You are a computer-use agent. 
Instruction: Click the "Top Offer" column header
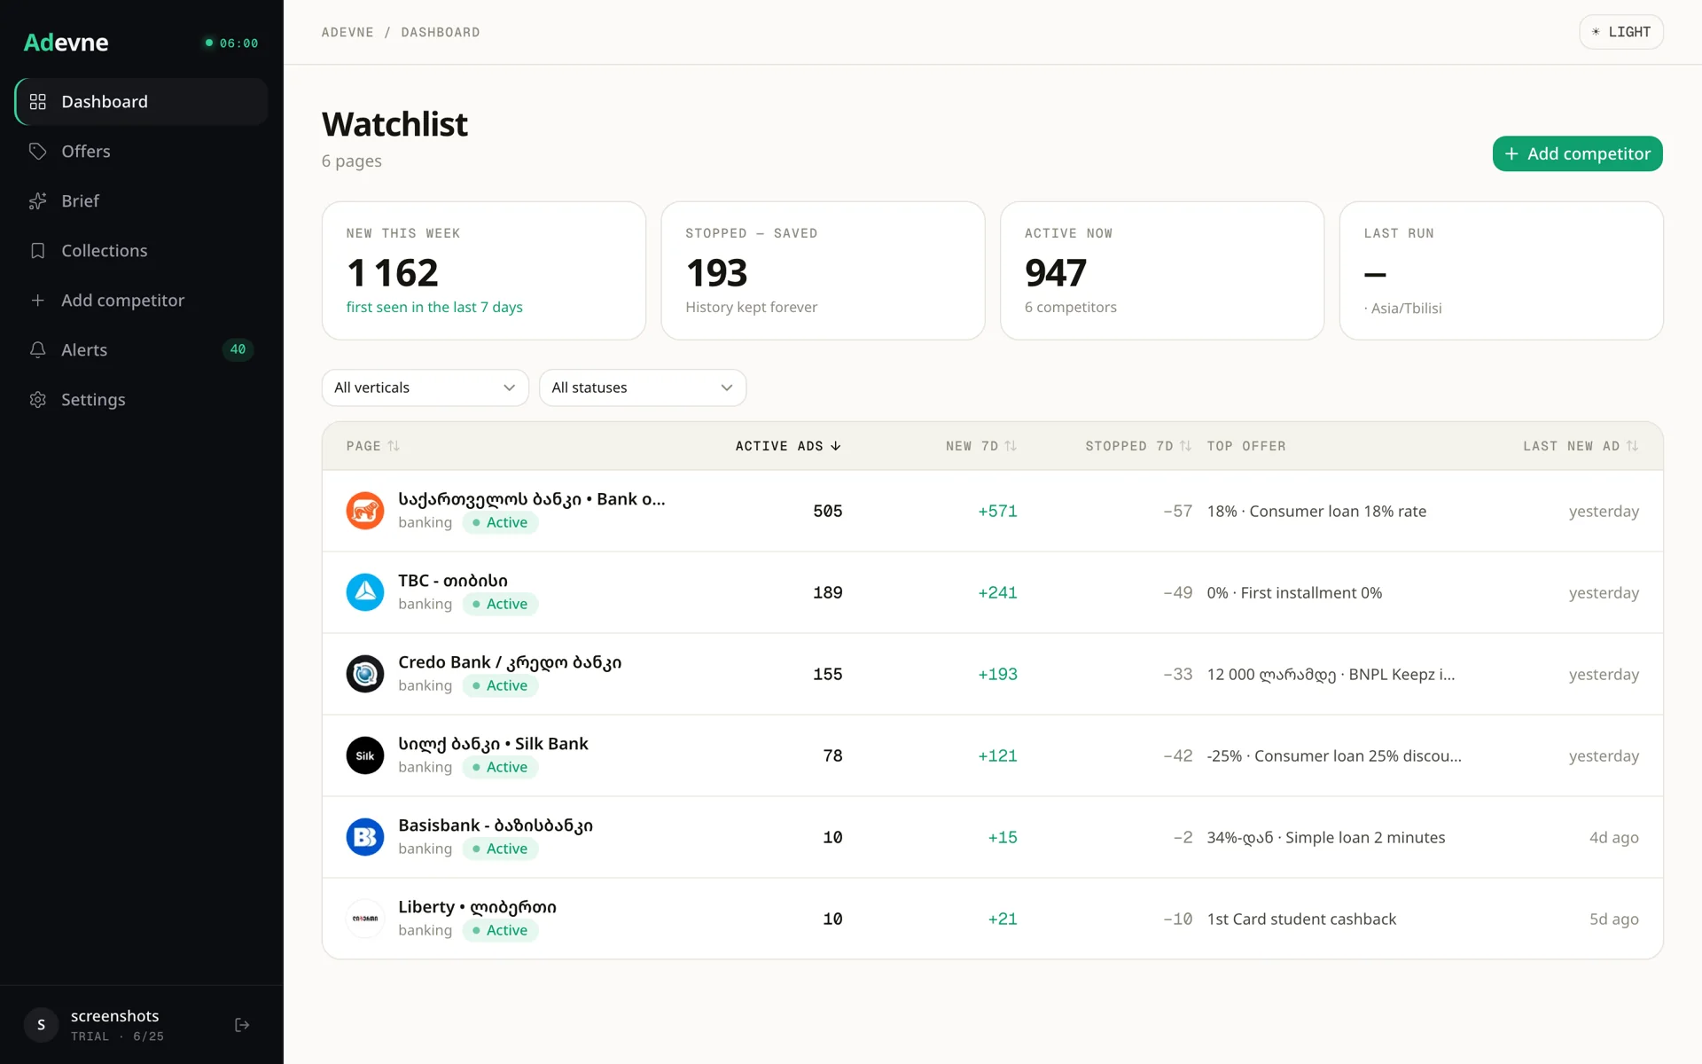[x=1246, y=446]
